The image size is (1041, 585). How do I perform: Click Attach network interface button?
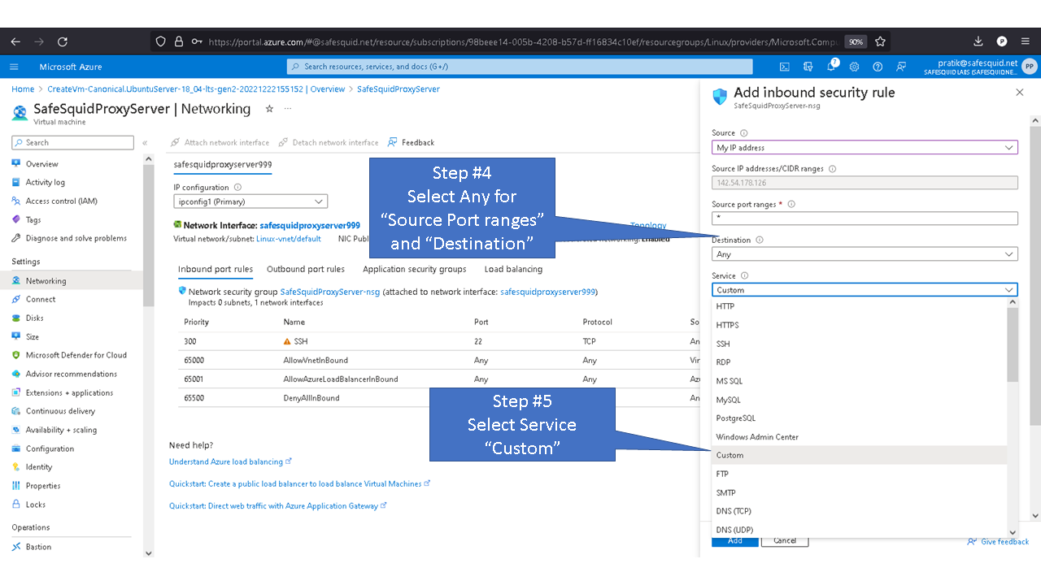pos(220,142)
